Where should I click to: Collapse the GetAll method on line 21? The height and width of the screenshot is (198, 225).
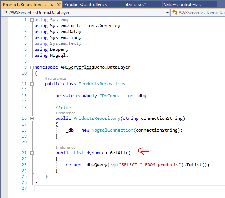coord(32,153)
